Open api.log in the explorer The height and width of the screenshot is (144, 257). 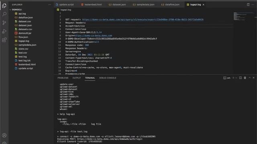[x=22, y=14]
